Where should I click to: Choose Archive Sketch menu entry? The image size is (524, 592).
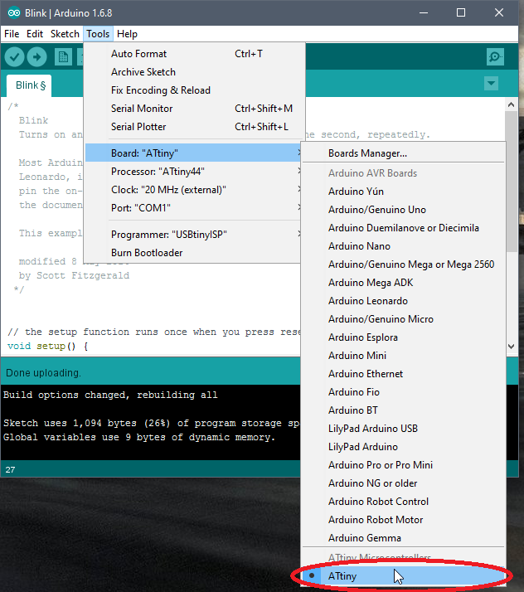[x=193, y=72]
